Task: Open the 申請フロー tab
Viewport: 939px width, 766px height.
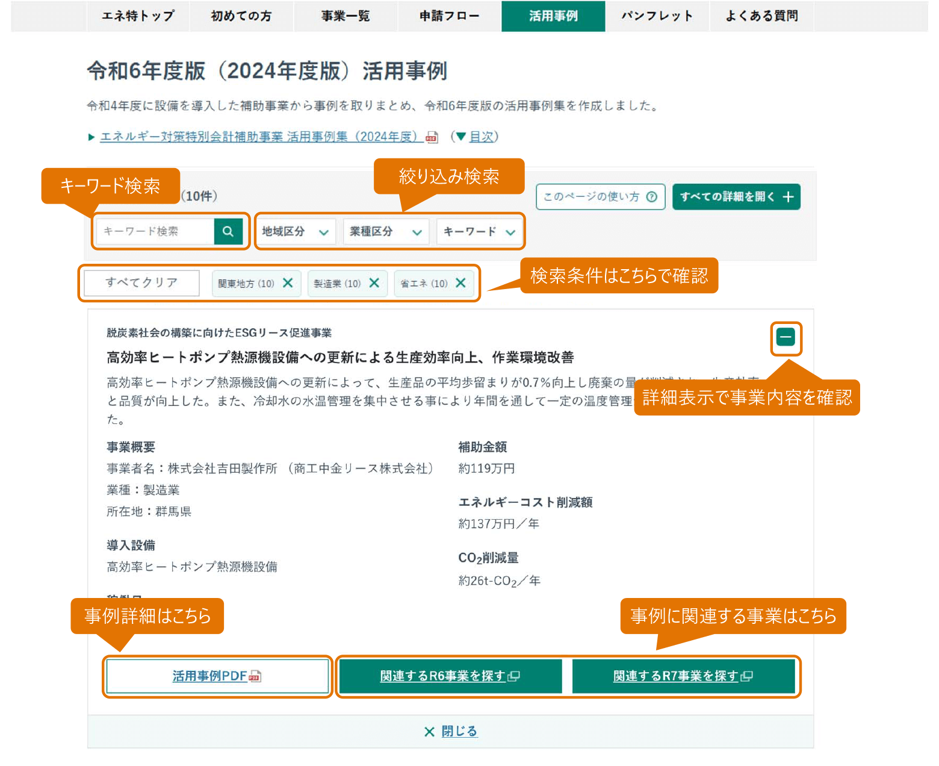Action: (x=450, y=16)
